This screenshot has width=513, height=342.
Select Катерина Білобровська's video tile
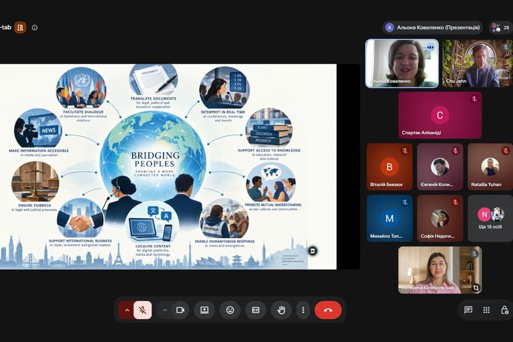(x=440, y=270)
